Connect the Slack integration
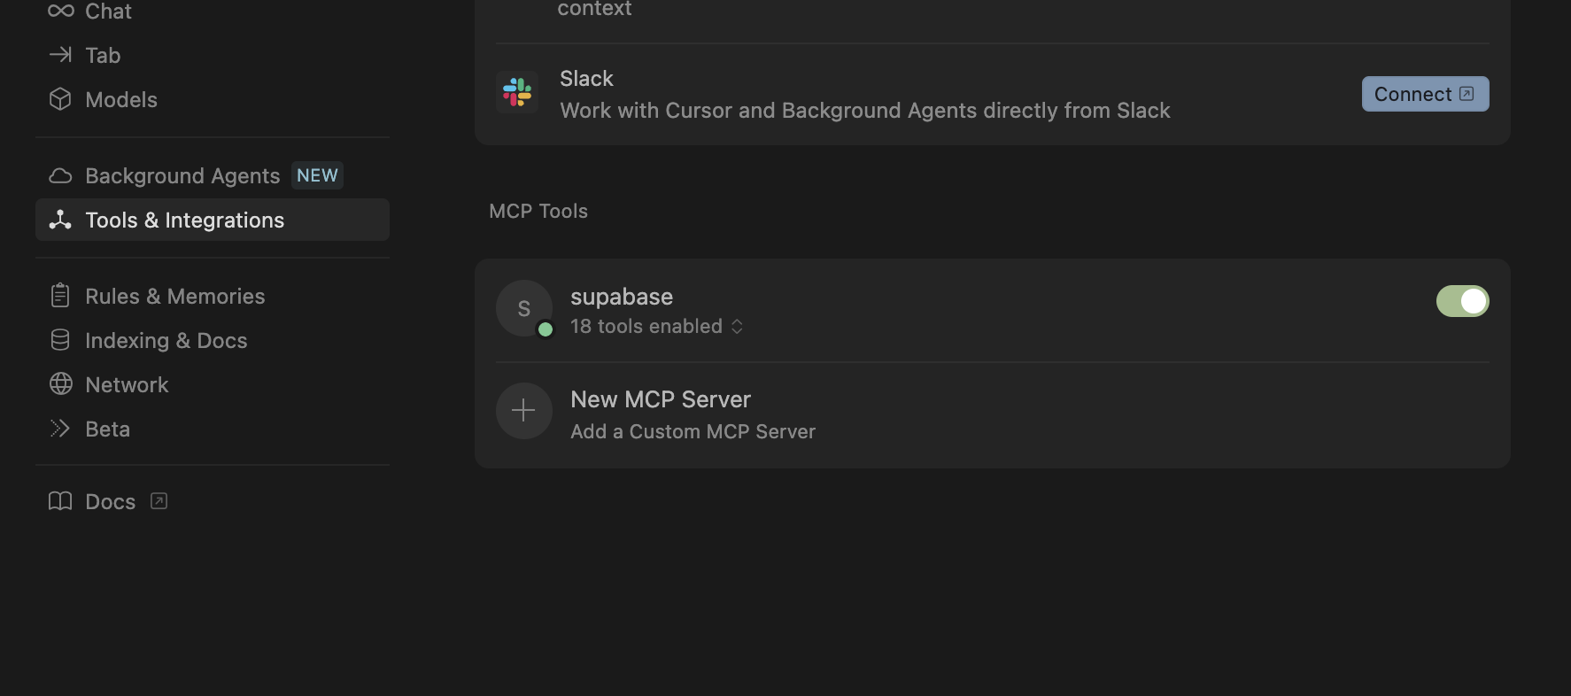1571x696 pixels. pos(1425,94)
